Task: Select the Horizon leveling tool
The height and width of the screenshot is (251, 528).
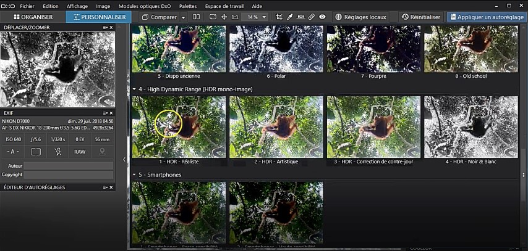Action: click(x=300, y=17)
